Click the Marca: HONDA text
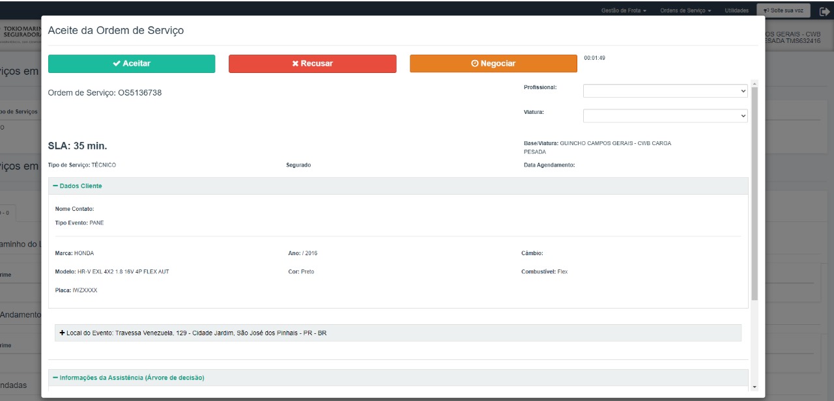Image resolution: width=834 pixels, height=401 pixels. [74, 253]
